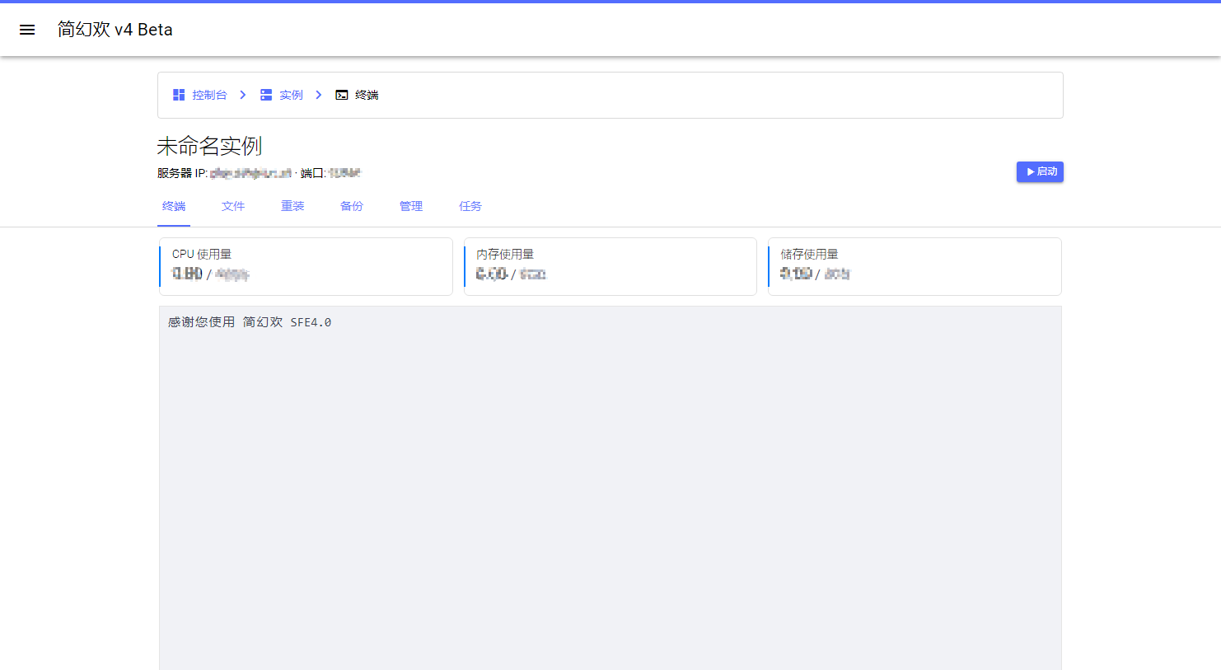Select the 任务 tab
Image resolution: width=1221 pixels, height=670 pixels.
coord(470,206)
